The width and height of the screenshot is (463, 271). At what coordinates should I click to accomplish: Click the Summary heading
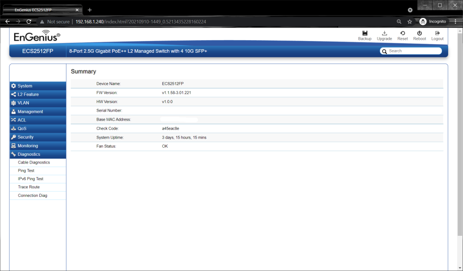[83, 71]
